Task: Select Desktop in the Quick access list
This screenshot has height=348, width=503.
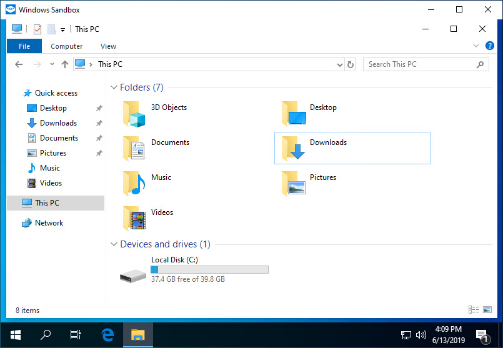Action: click(53, 108)
